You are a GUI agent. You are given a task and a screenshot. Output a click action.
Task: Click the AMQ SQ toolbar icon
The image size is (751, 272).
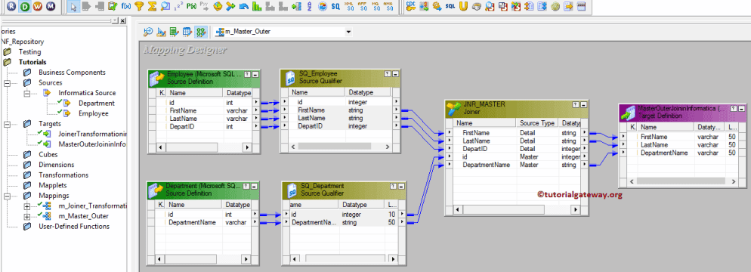[389, 6]
